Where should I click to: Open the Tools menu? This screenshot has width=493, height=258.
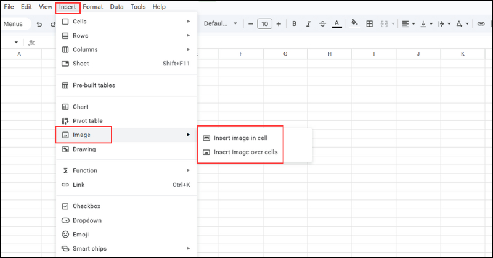pos(138,7)
